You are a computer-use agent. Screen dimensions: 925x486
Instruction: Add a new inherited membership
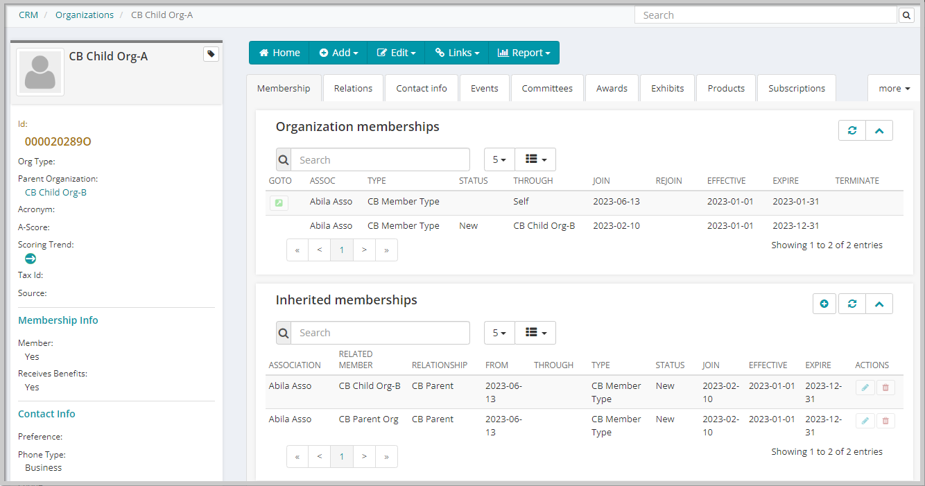tap(824, 304)
